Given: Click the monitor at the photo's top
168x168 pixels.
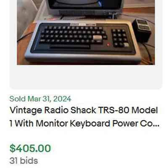Looking at the screenshot, I should (x=86, y=7).
